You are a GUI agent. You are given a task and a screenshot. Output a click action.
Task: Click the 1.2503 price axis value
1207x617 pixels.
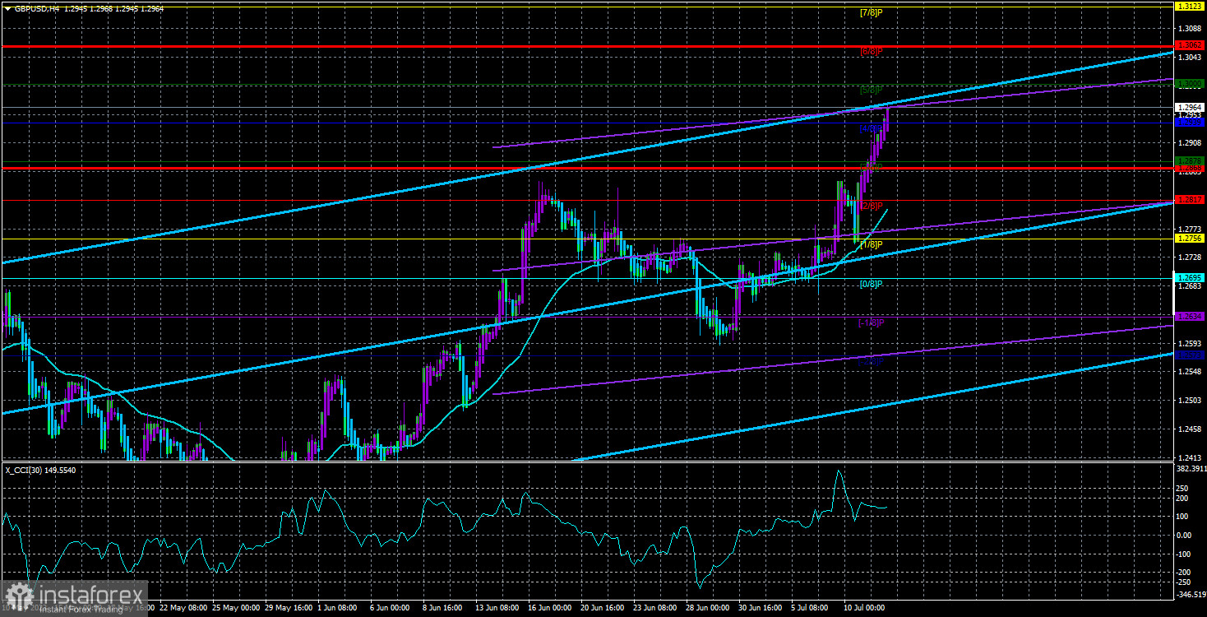tap(1190, 401)
